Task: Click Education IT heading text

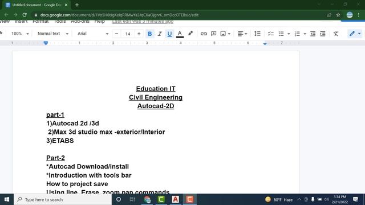Action: (x=156, y=89)
